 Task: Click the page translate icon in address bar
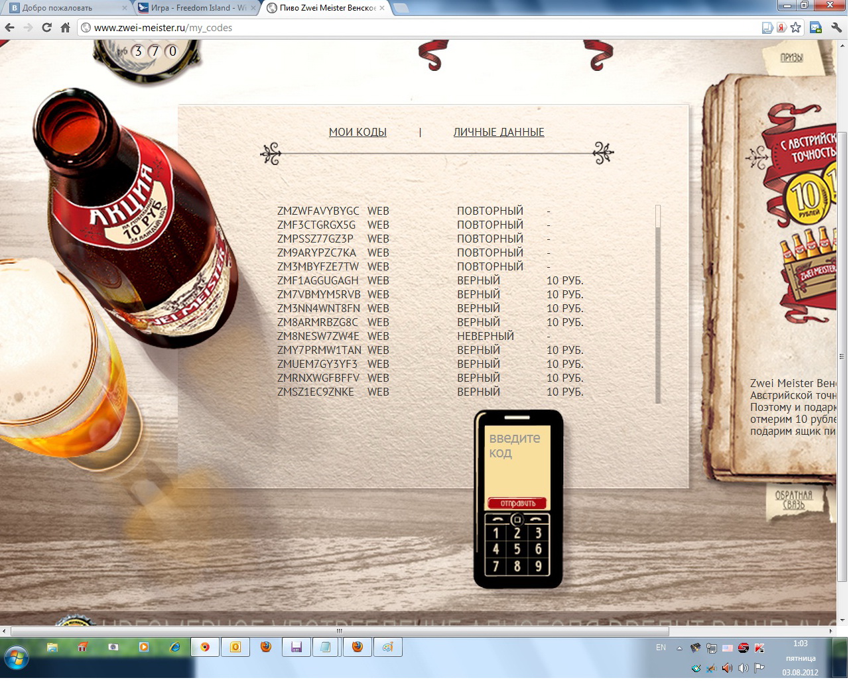[767, 28]
